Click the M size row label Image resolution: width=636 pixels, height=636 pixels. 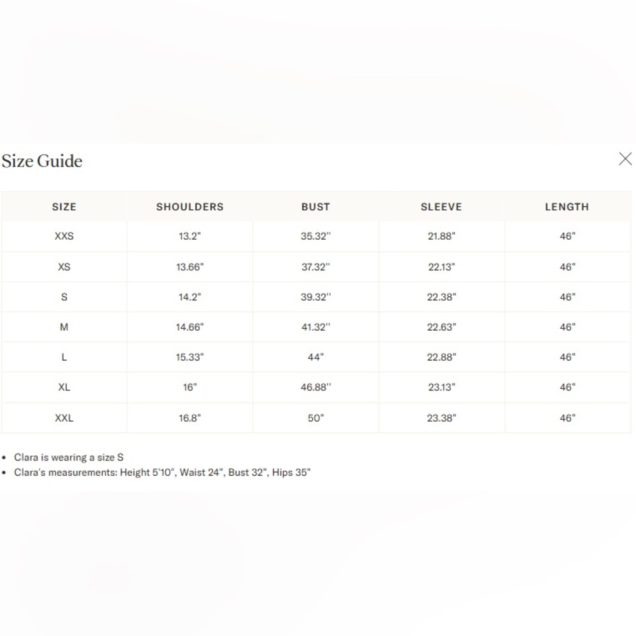point(64,327)
